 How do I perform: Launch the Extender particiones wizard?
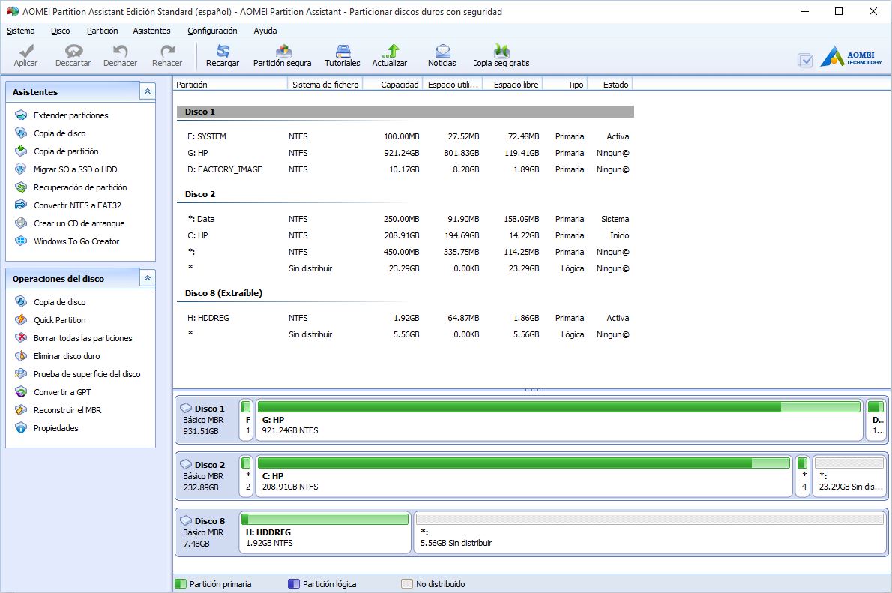point(70,115)
